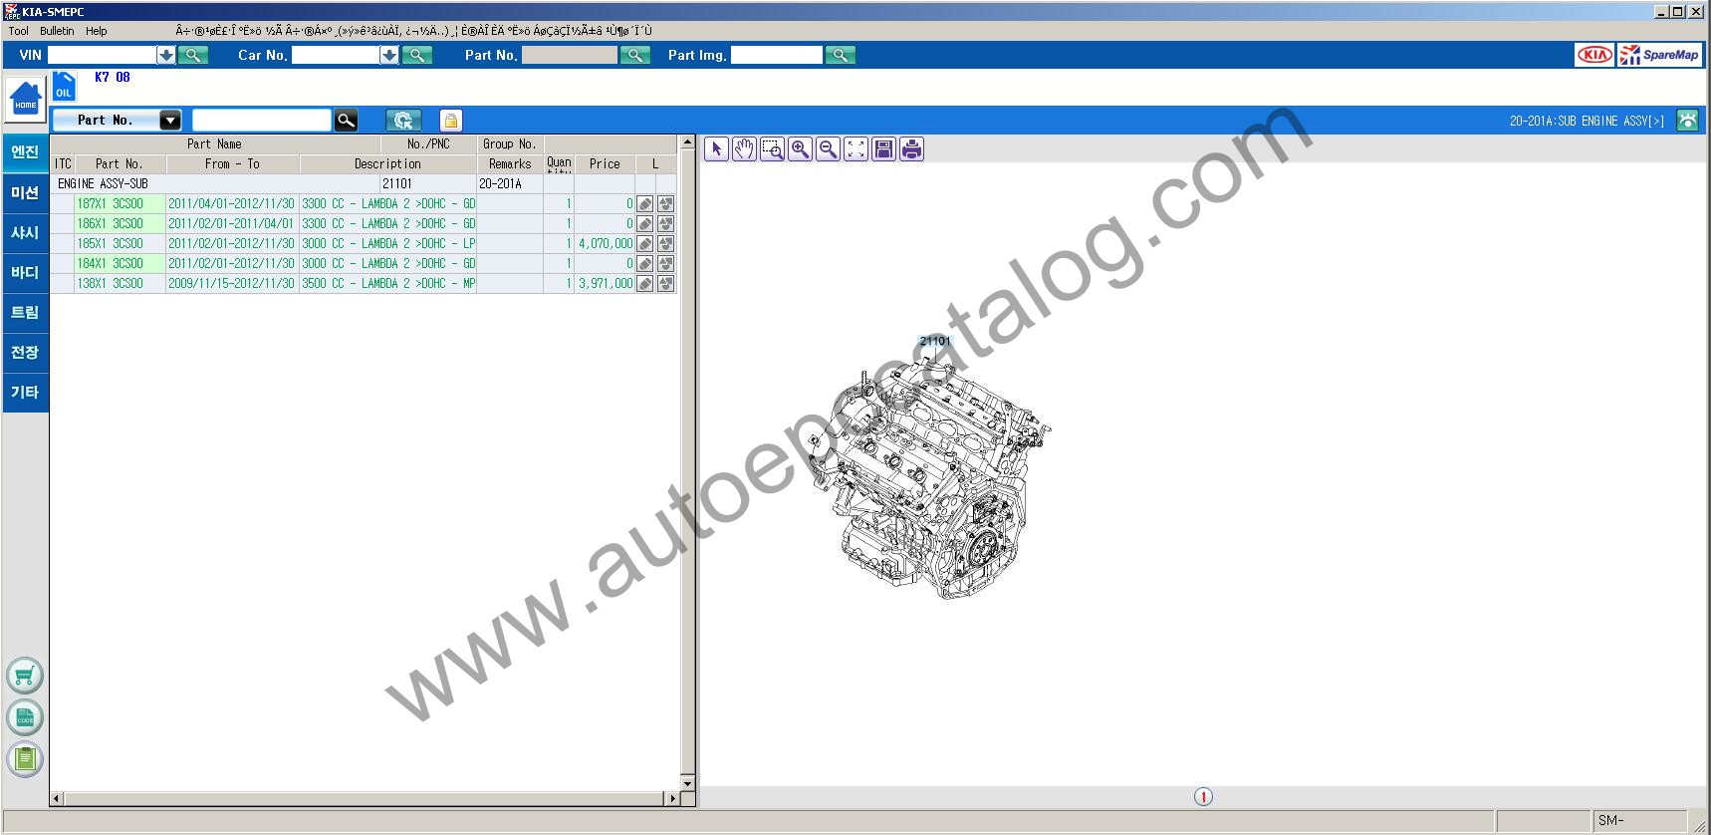Switch to the 엔진 category tab
1711x835 pixels.
[25, 152]
